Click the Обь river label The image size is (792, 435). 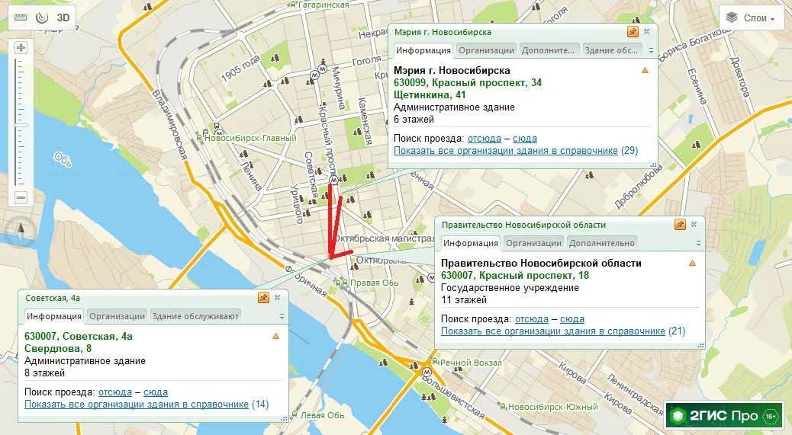coord(63,160)
